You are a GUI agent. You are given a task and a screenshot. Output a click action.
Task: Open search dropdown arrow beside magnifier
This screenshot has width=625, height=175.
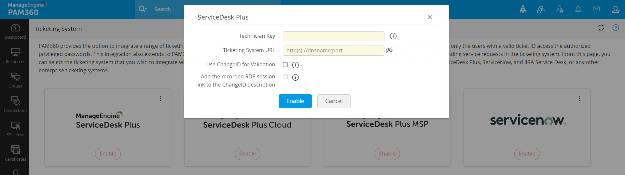tap(146, 9)
